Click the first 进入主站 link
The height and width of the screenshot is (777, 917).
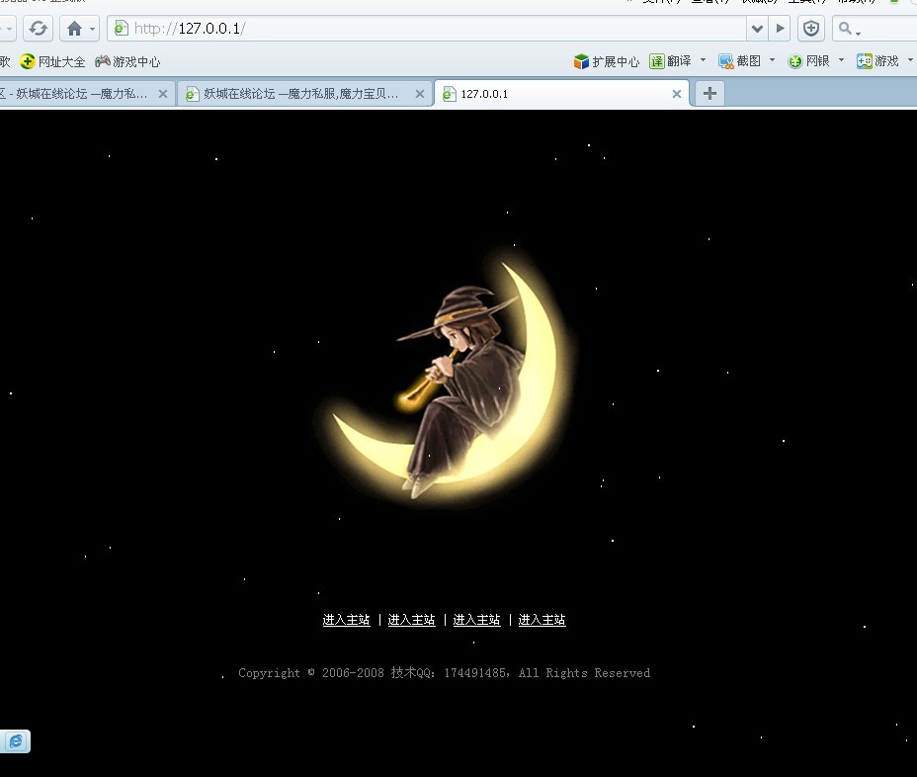coord(346,620)
